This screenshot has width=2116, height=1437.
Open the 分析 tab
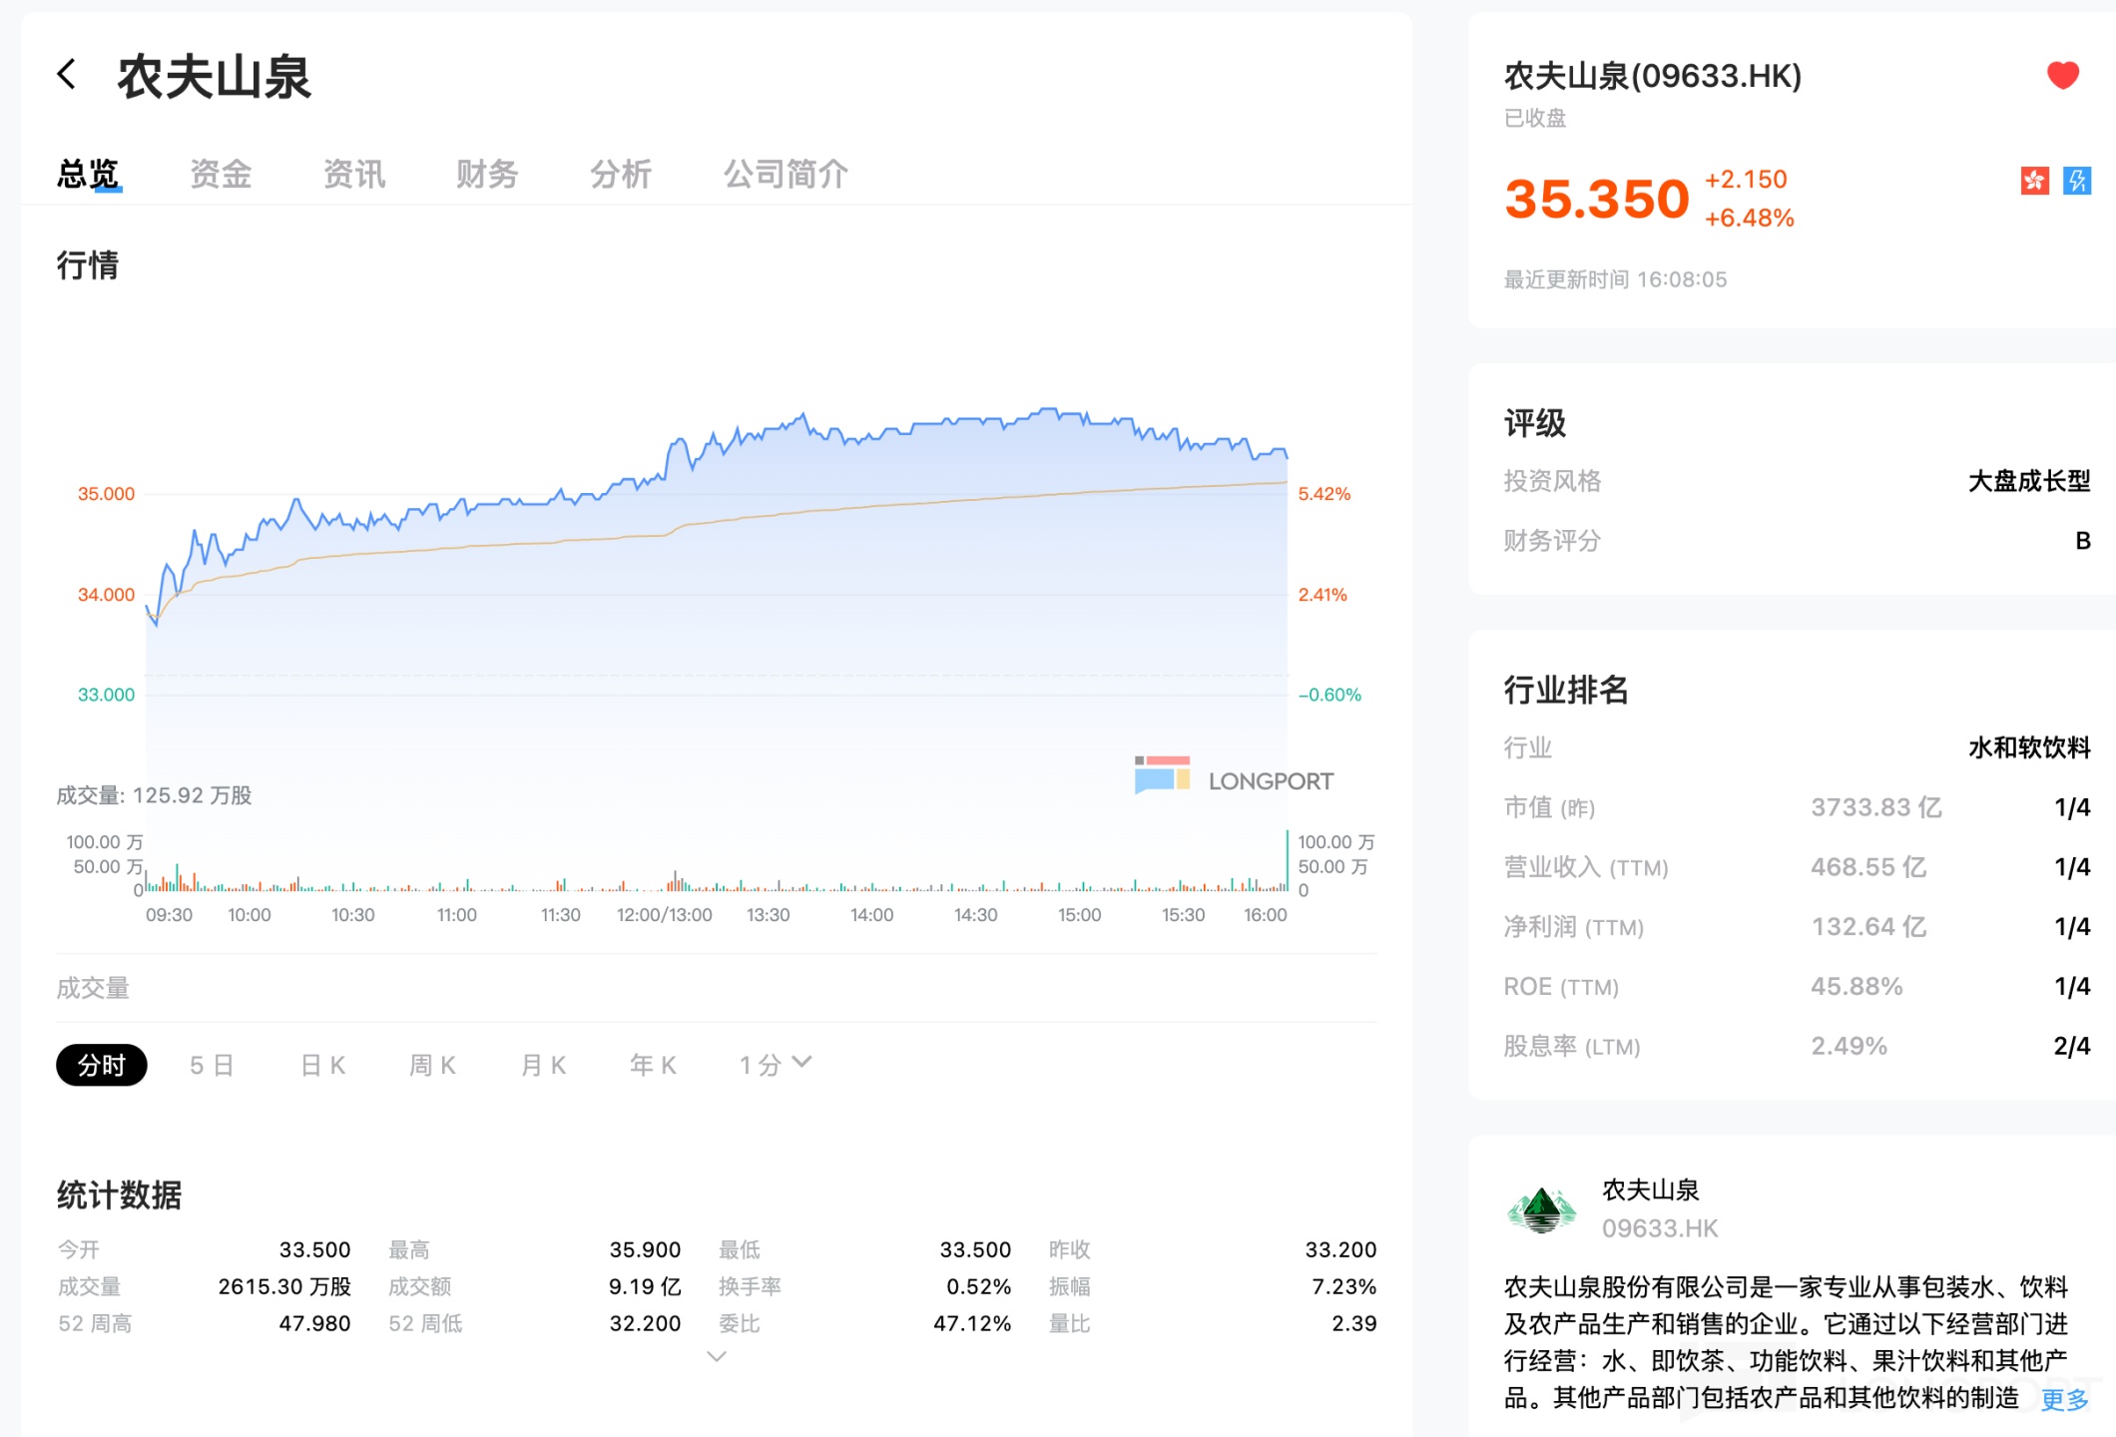click(x=620, y=175)
